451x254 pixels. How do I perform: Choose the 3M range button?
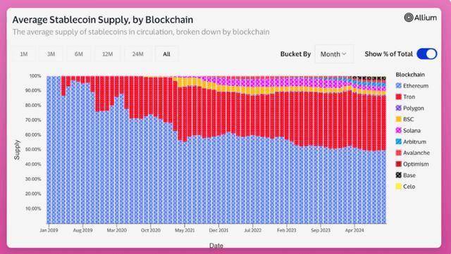[x=51, y=54]
